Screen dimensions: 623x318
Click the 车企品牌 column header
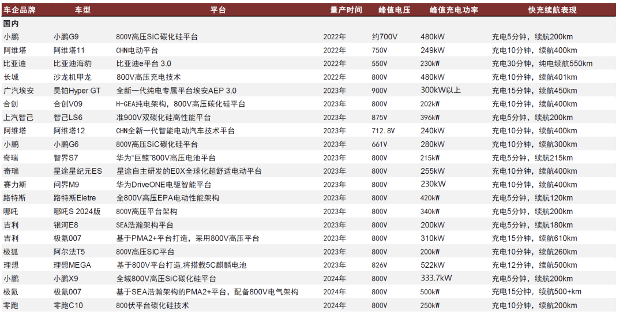20,10
